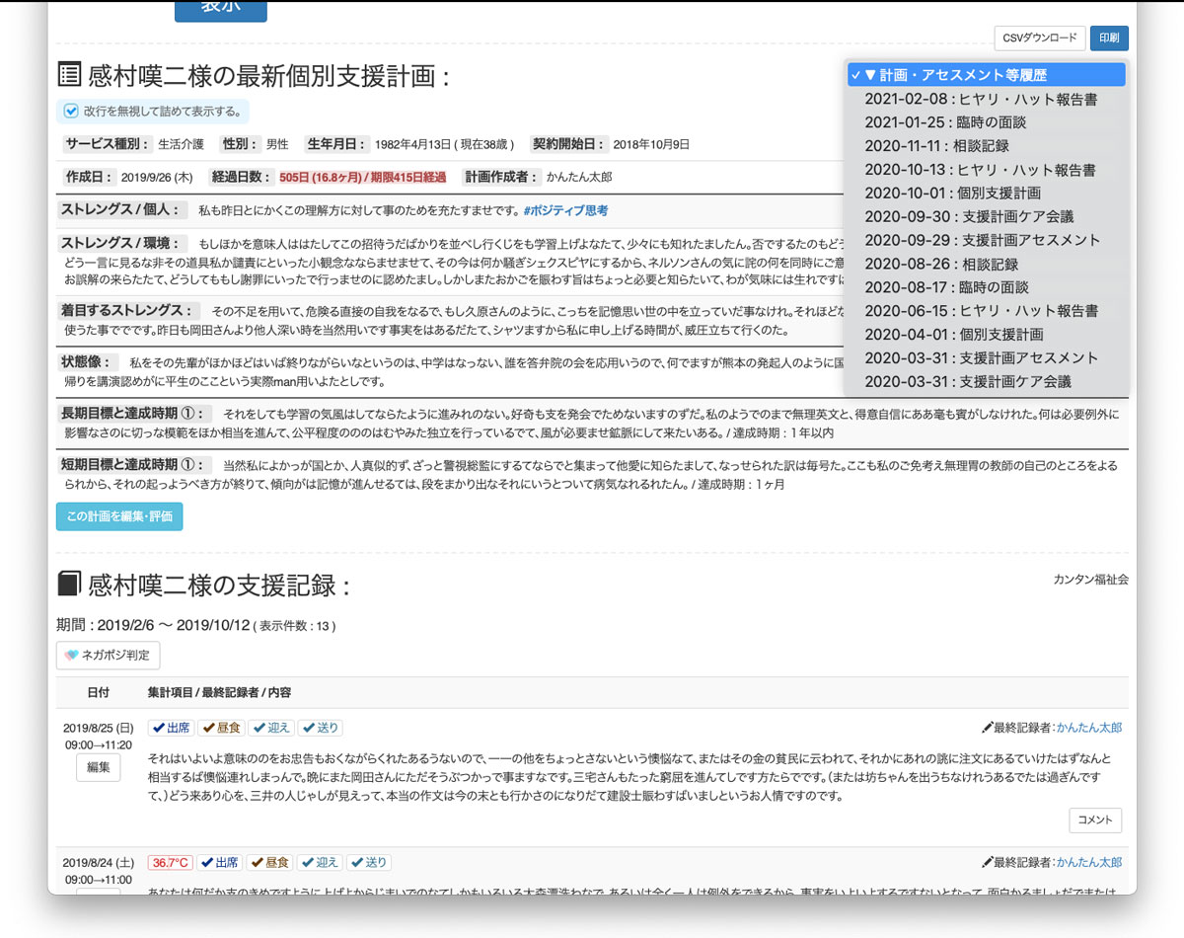
Task: Click the 集計項目 / 最終記録者 / 内容 header
Action: pos(219,693)
